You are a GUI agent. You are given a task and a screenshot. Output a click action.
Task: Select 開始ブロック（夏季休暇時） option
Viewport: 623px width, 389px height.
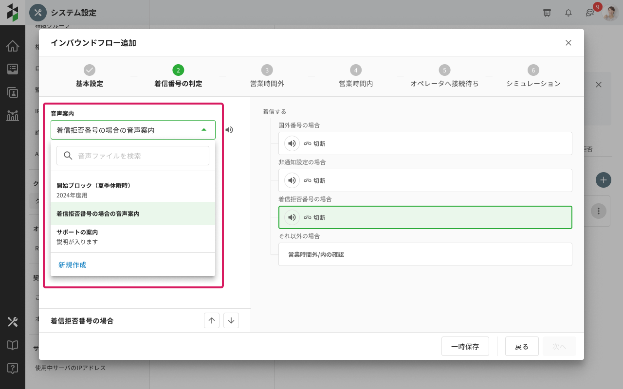pos(133,190)
